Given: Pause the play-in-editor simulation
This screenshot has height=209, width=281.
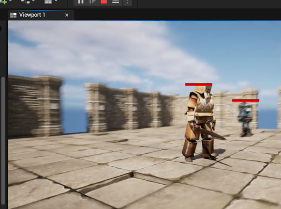Looking at the screenshot, I should pyautogui.click(x=81, y=1).
